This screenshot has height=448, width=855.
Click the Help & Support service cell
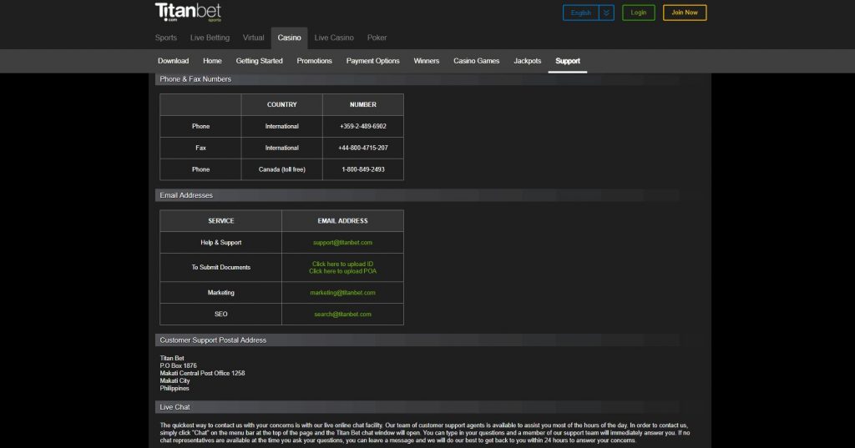pyautogui.click(x=220, y=243)
